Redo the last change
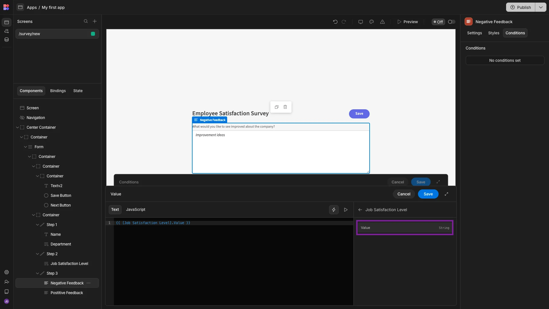 coord(344,22)
